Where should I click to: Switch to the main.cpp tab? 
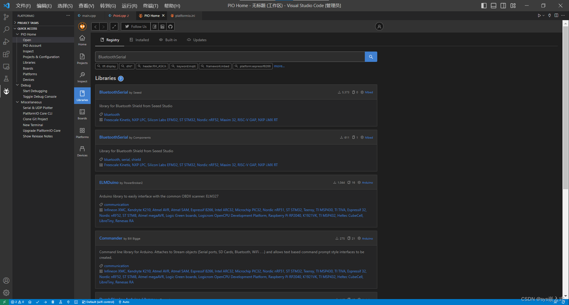[x=89, y=16]
